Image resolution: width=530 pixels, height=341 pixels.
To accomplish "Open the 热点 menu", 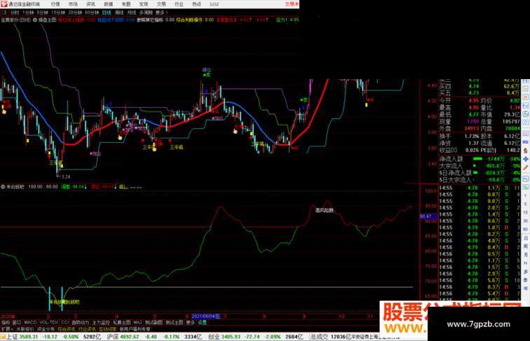I will [196, 4].
